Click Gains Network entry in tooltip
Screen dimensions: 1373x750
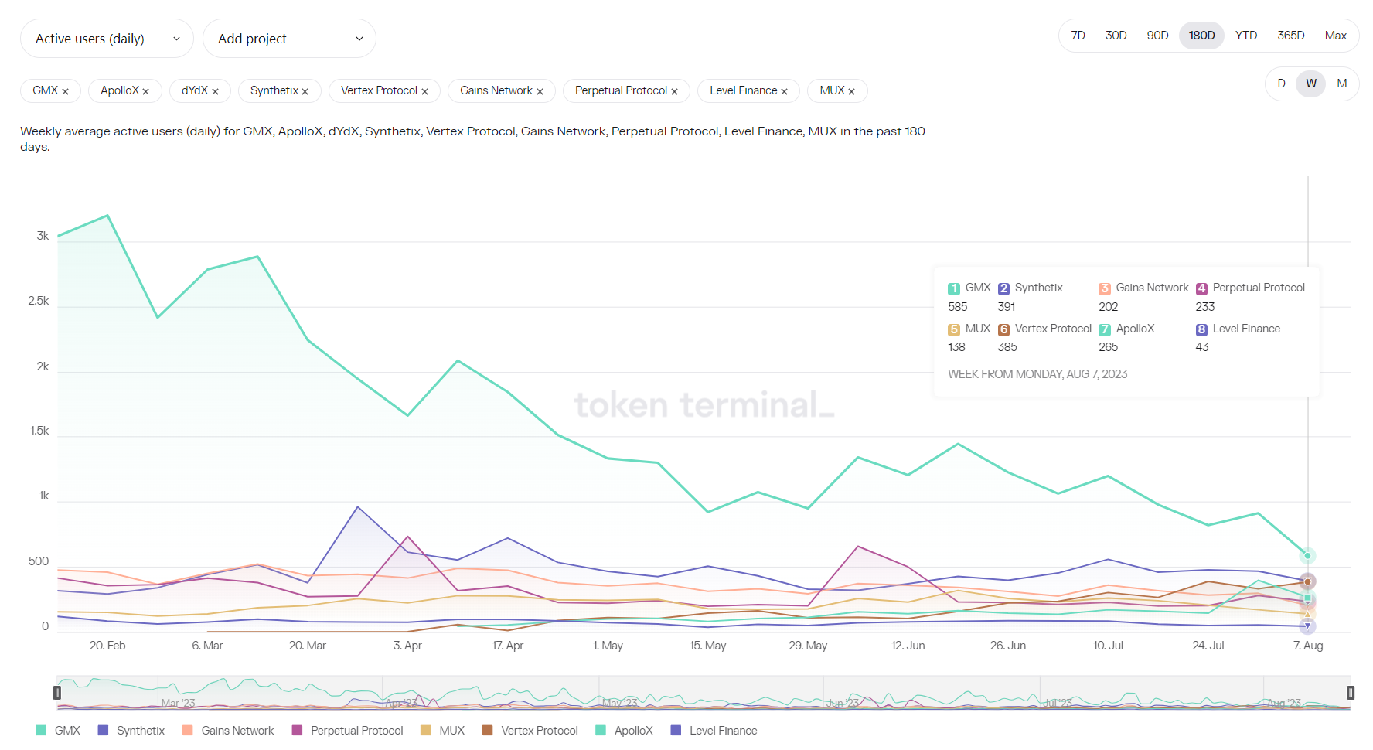[1144, 288]
